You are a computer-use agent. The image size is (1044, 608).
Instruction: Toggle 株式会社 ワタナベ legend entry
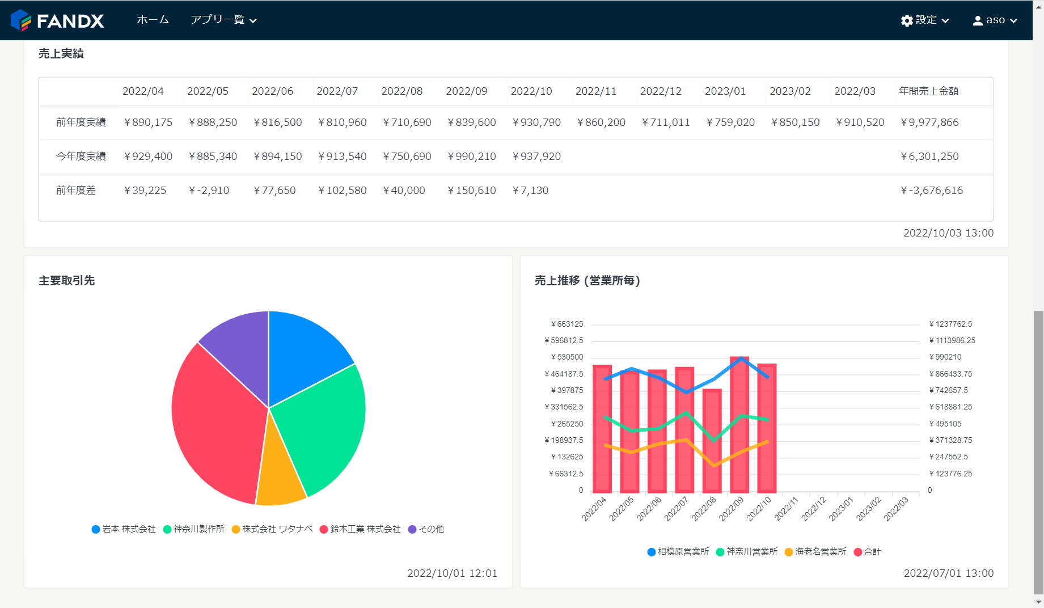click(272, 529)
